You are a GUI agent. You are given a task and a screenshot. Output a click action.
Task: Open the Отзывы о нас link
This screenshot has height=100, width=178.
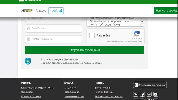72,92
